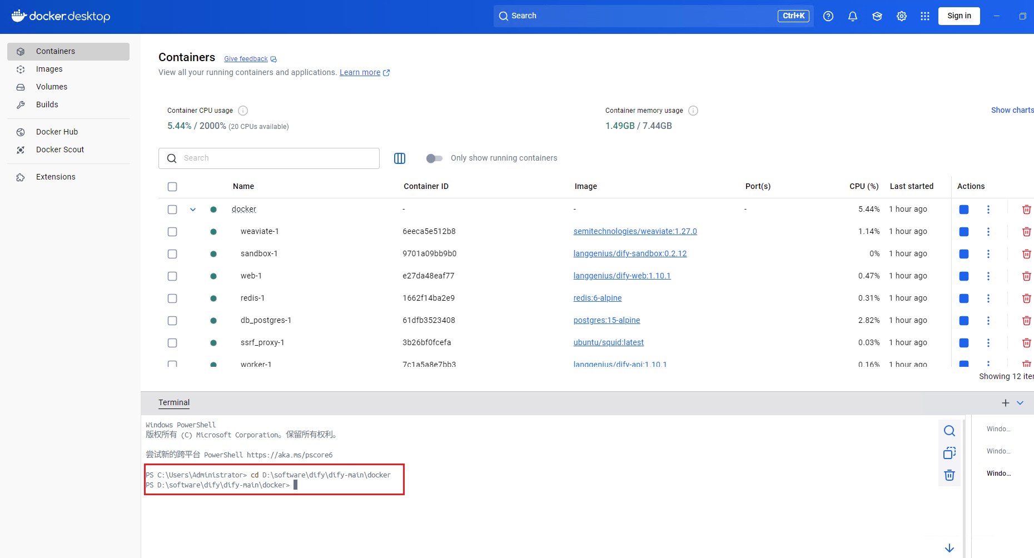
Task: Open more actions for ssrf_proxy-1
Action: 988,343
